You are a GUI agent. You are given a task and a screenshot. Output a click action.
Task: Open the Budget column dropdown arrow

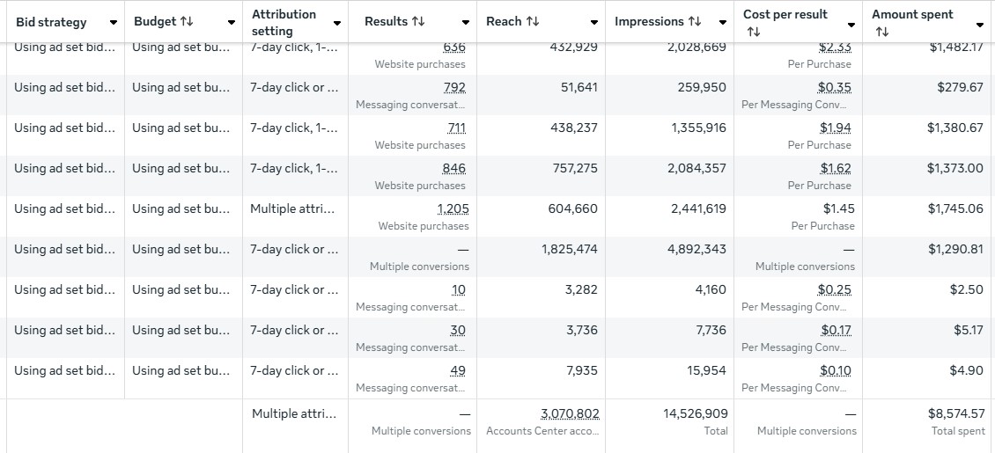(x=232, y=23)
